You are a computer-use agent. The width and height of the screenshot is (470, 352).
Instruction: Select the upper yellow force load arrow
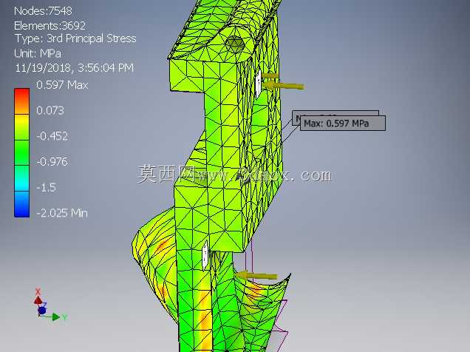coord(283,84)
